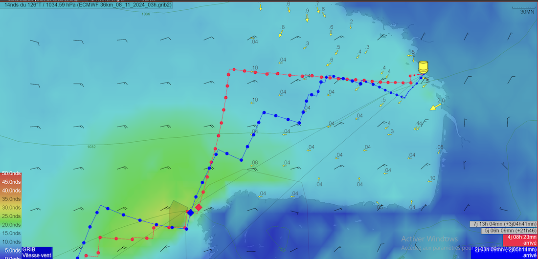Click the GRIB label in the legend
538x259 pixels.
[29, 249]
